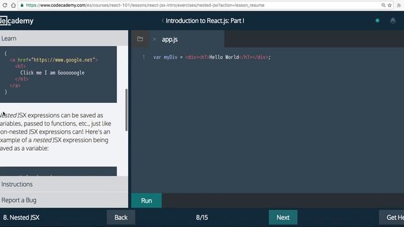Expand the Instructions section

click(64, 184)
